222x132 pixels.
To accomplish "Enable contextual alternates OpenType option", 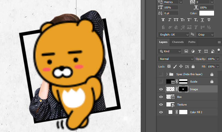I will pos(170,27).
